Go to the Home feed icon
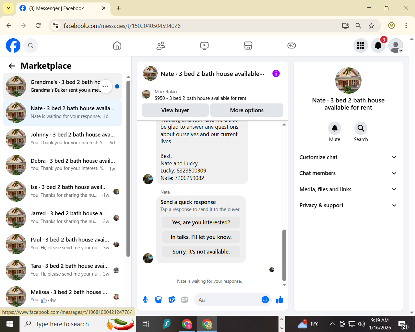Image resolution: width=415 pixels, height=332 pixels. (117, 46)
